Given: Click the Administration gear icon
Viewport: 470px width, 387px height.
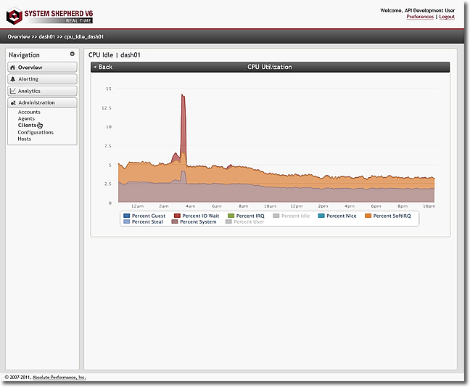Looking at the screenshot, I should [13, 103].
